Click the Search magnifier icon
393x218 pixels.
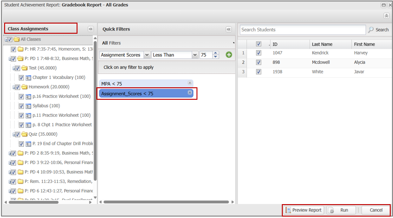(x=371, y=30)
